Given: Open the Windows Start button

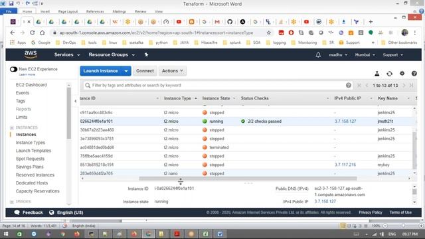Looking at the screenshot, I should point(6,234).
